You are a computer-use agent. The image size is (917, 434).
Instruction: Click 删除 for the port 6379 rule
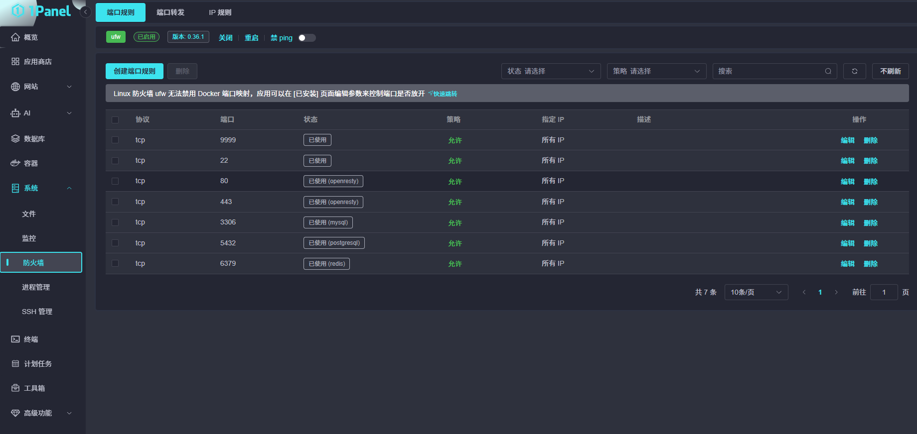point(870,264)
